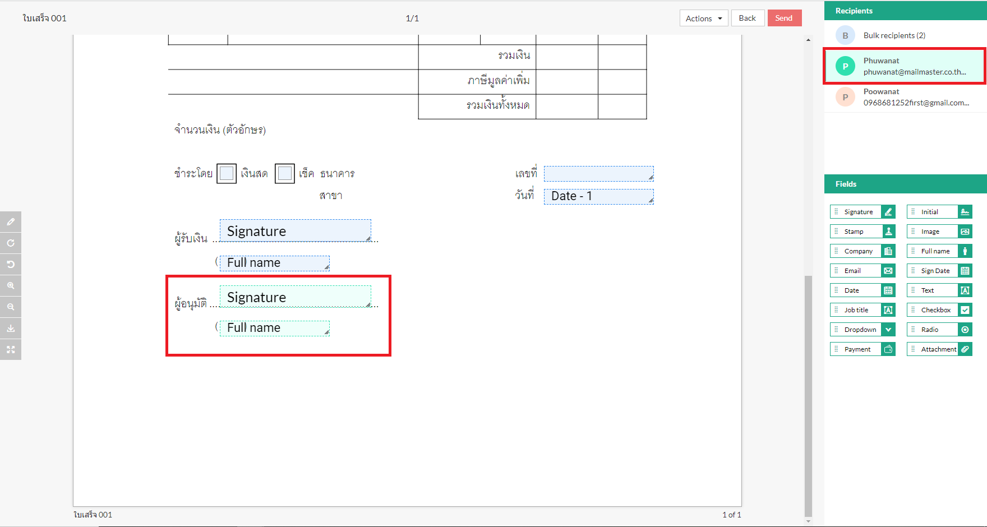This screenshot has width=987, height=527.
Task: Click the scrollbar down arrow
Action: tap(808, 521)
